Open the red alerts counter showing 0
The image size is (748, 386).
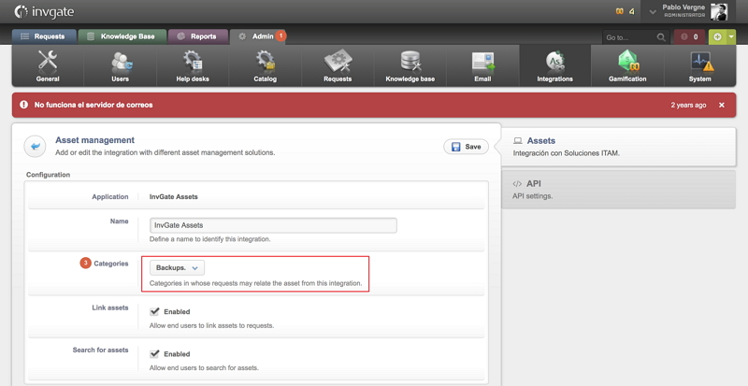689,36
